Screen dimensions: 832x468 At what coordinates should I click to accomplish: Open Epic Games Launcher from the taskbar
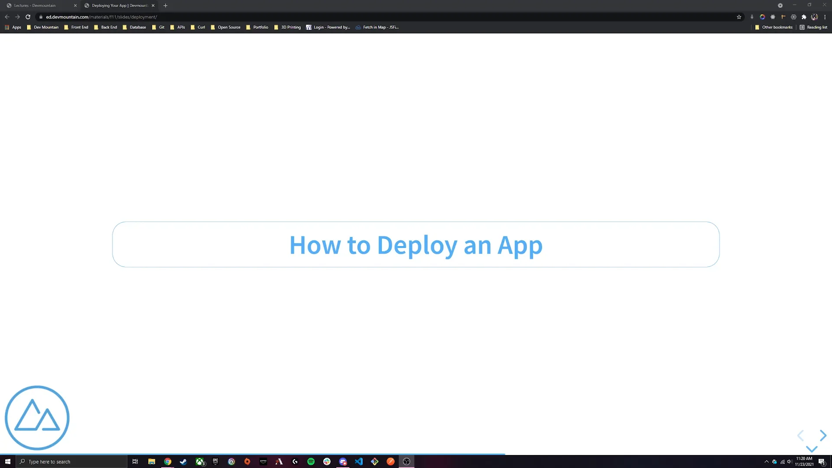[215, 461]
